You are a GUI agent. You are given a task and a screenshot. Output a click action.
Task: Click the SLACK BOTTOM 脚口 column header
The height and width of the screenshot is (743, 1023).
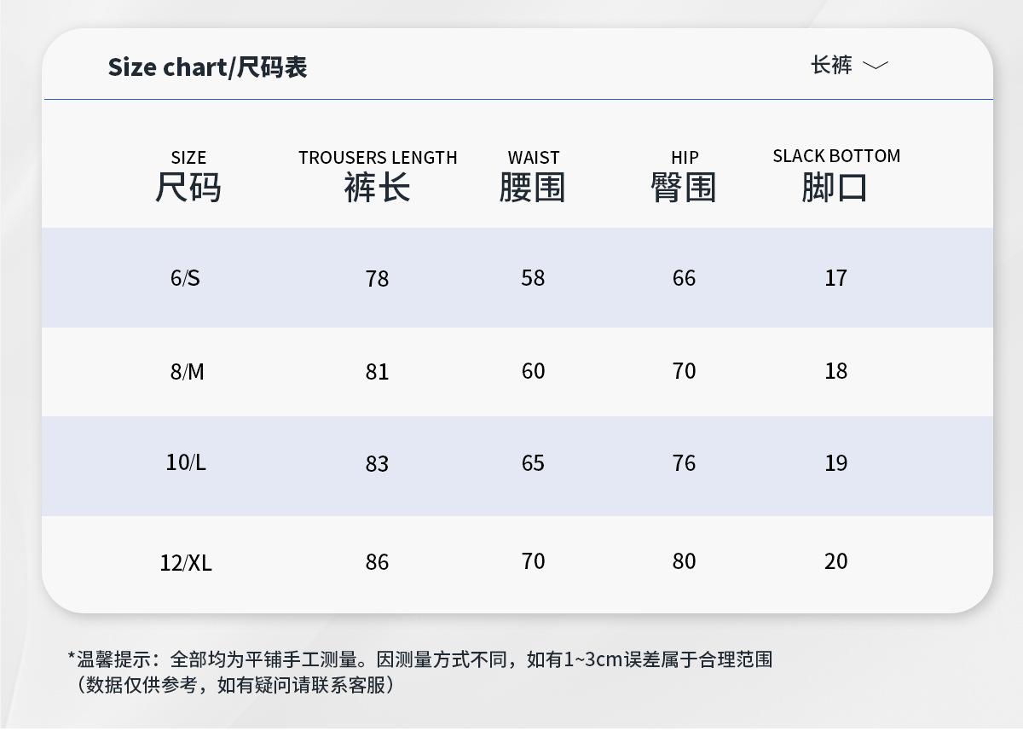pyautogui.click(x=835, y=177)
